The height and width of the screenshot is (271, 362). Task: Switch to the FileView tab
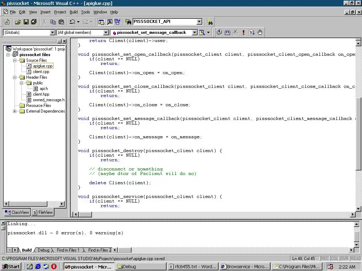[x=43, y=212]
